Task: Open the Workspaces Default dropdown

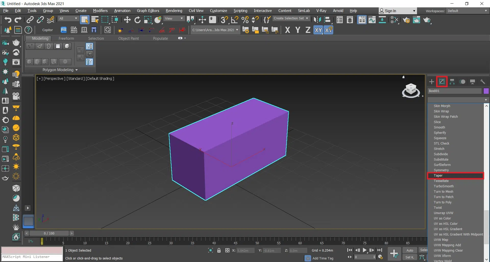Action: 467,11
